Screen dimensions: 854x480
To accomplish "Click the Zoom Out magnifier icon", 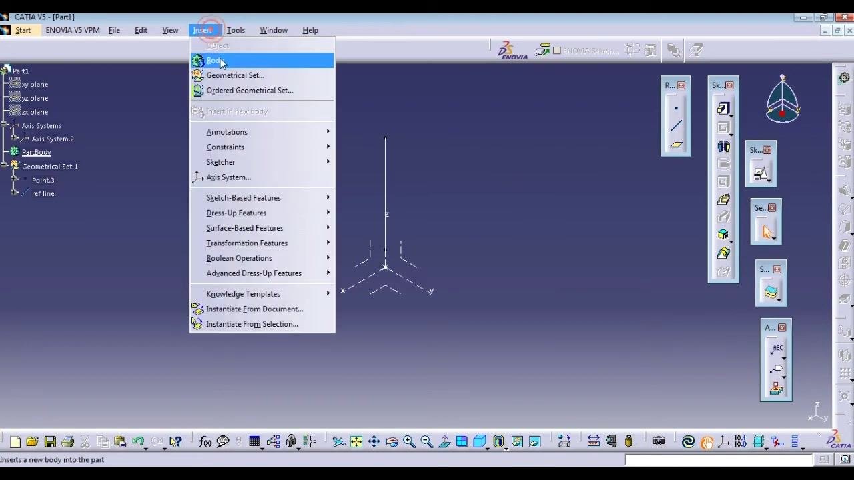I will pos(426,441).
